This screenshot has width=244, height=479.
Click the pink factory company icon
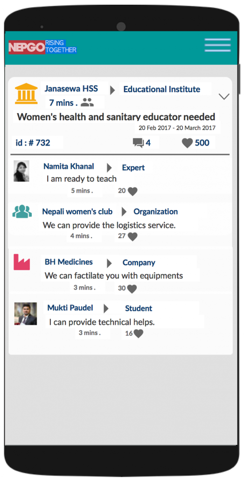point(21,263)
